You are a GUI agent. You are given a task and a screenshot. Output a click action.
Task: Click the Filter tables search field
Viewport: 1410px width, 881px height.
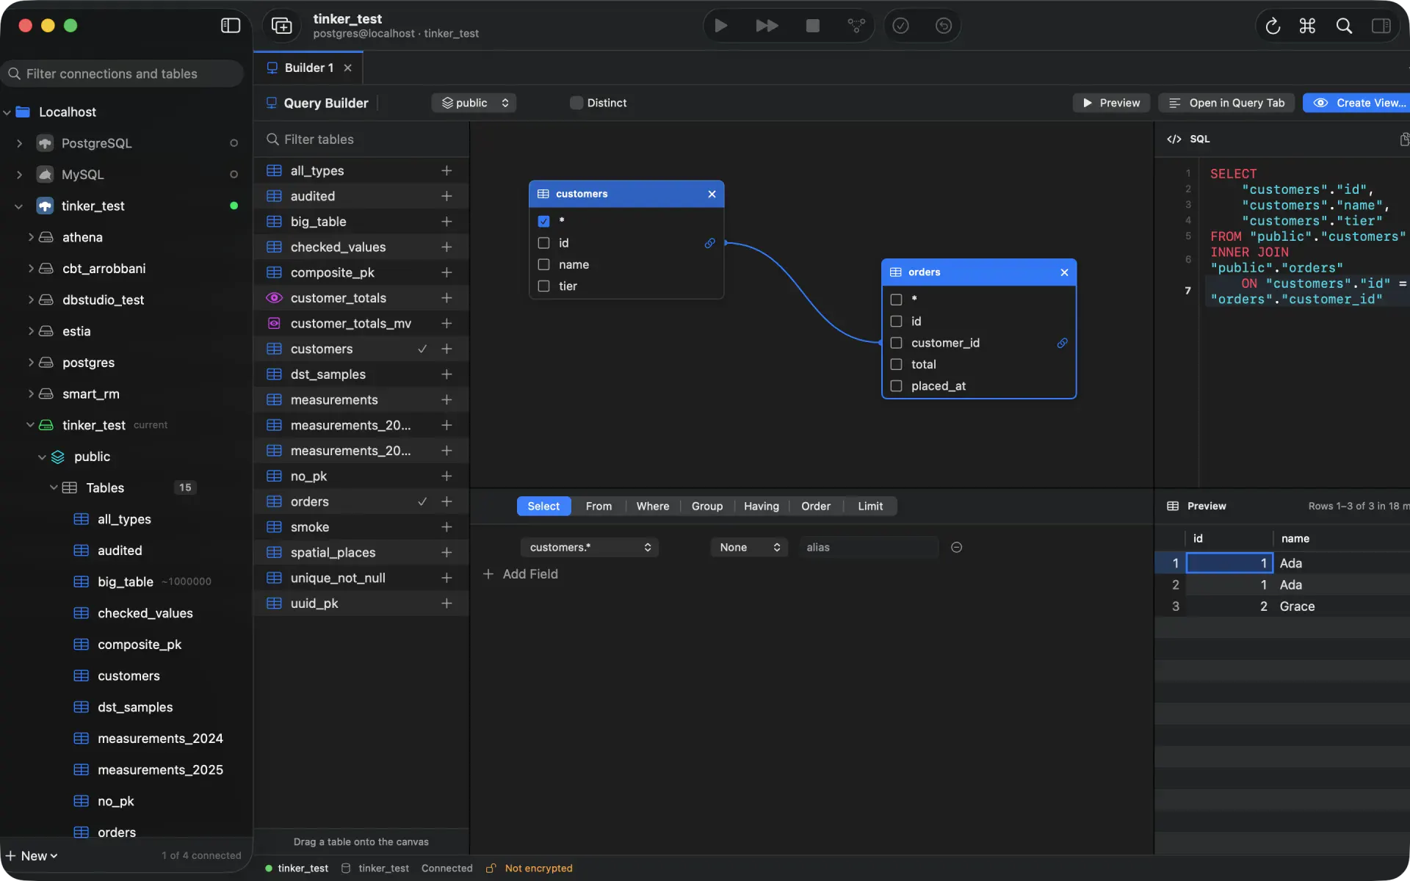click(x=361, y=139)
